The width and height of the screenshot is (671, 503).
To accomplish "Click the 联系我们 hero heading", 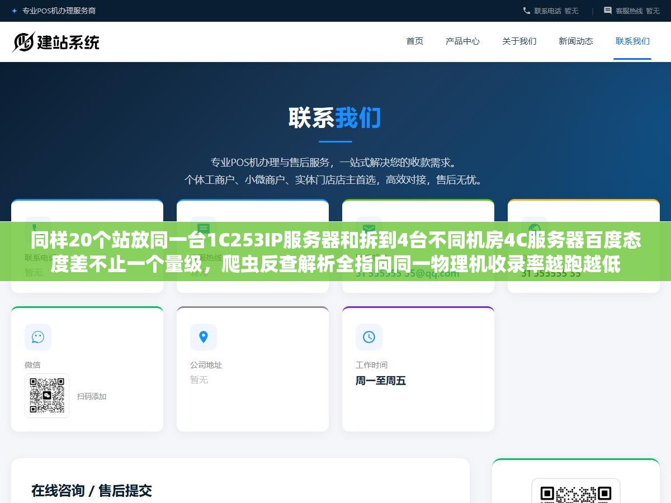I will [335, 118].
